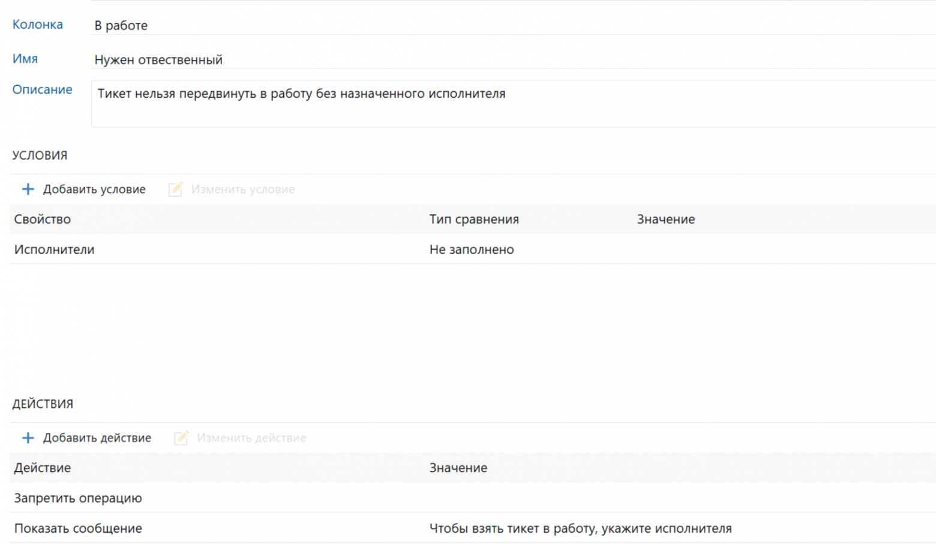Click the Имя field Нужен отвественный
The image size is (936, 544).
[x=513, y=59]
